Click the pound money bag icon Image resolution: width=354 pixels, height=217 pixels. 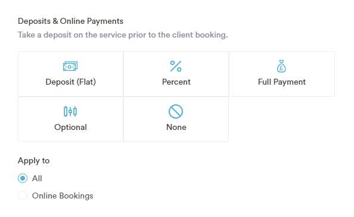click(281, 66)
